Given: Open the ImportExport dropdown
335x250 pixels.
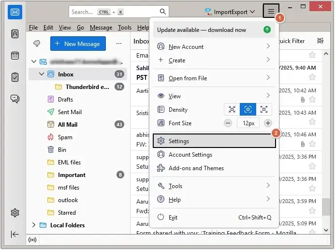Looking at the screenshot, I should click(x=230, y=12).
